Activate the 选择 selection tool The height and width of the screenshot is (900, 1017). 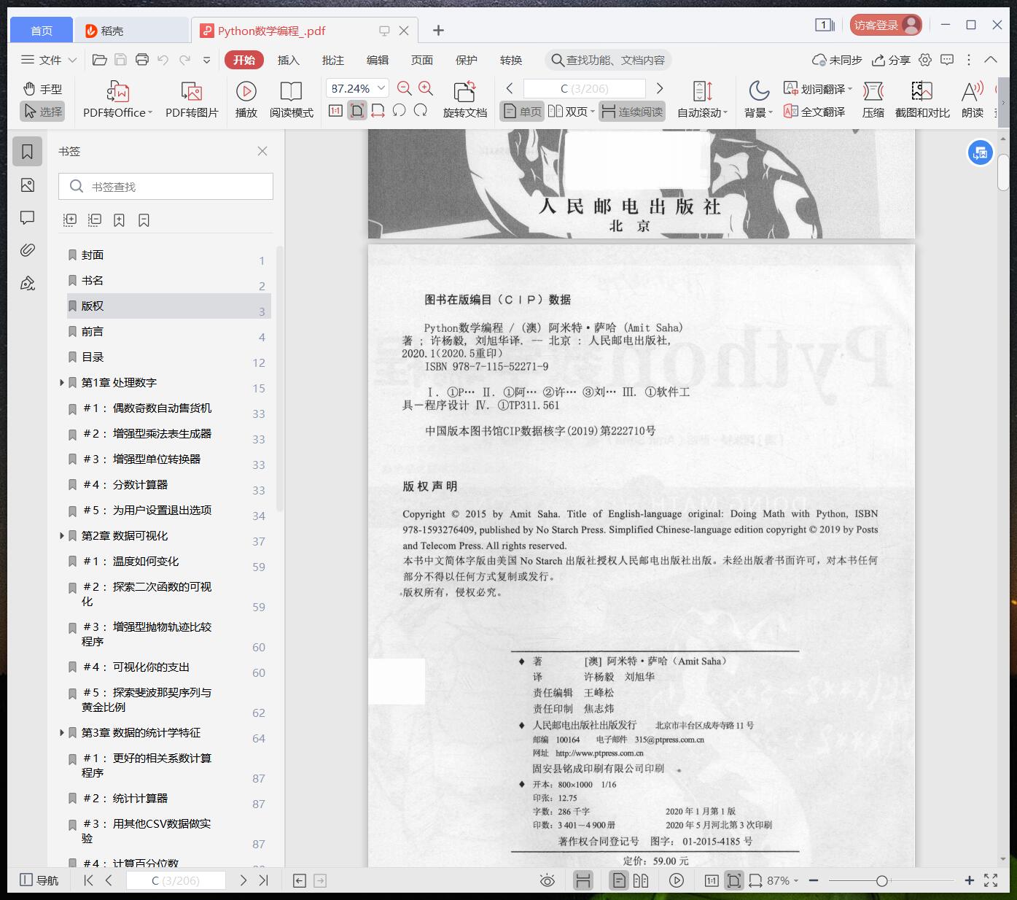coord(42,112)
